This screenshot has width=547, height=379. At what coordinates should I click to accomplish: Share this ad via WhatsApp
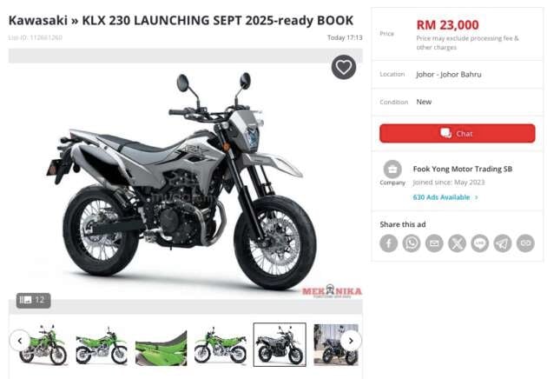pyautogui.click(x=412, y=243)
